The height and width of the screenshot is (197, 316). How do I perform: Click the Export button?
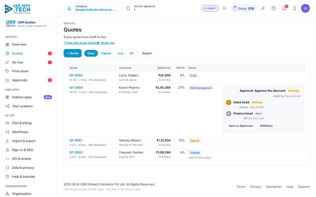pyautogui.click(x=147, y=53)
